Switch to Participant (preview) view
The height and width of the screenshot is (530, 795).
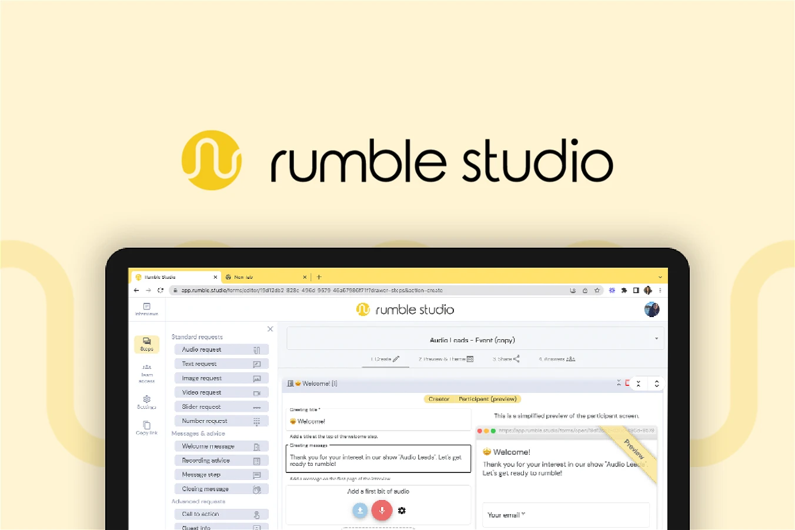click(x=487, y=399)
